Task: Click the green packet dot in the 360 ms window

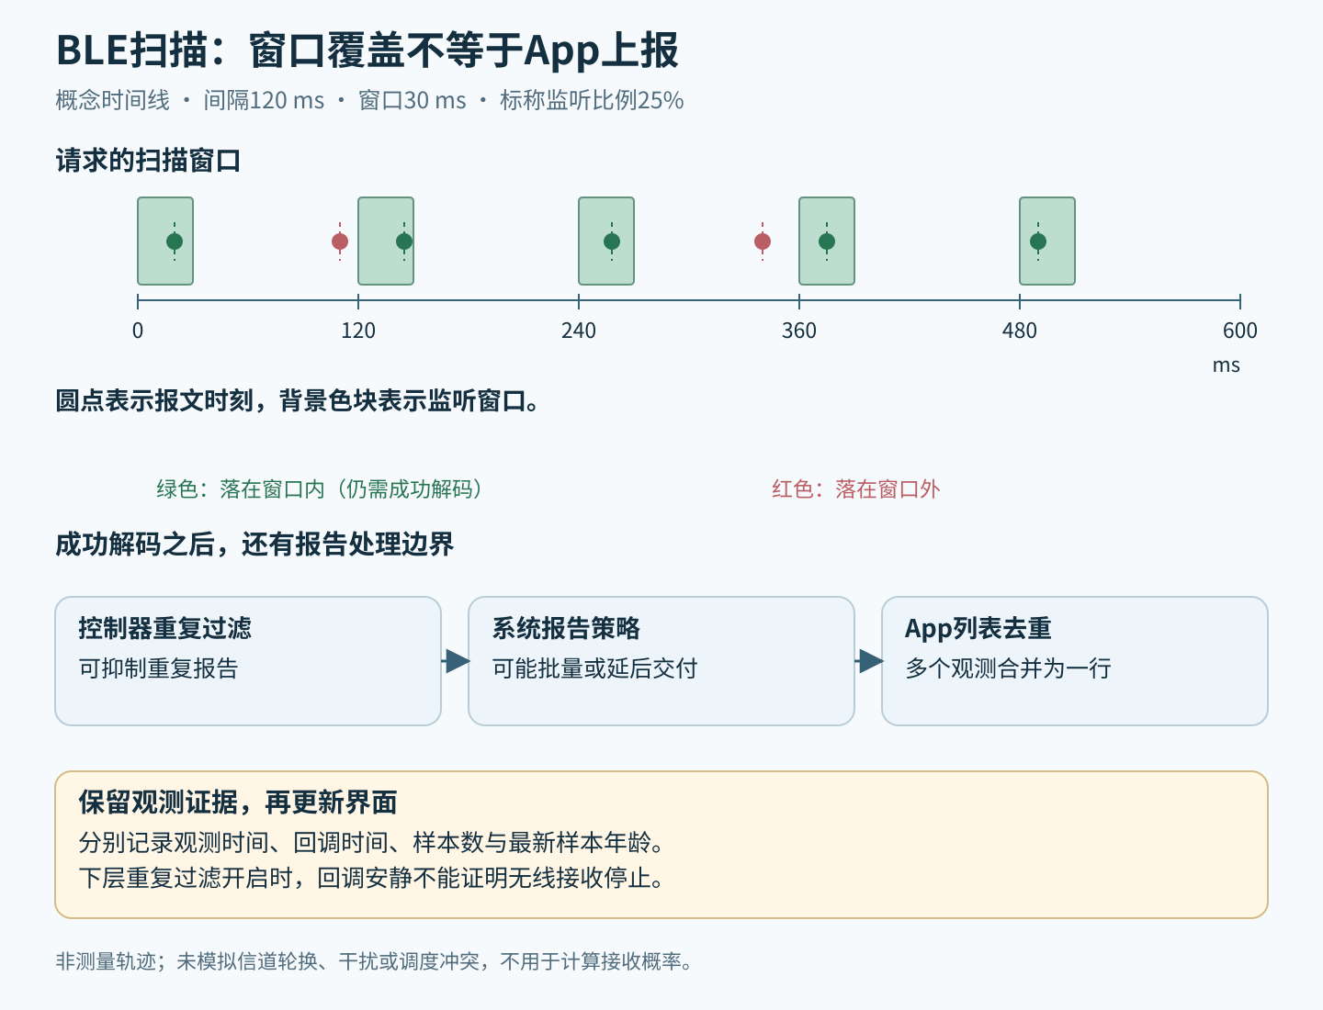Action: 827,241
